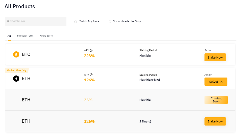Click Stake Now for the 2-day ETH product

(x=215, y=121)
